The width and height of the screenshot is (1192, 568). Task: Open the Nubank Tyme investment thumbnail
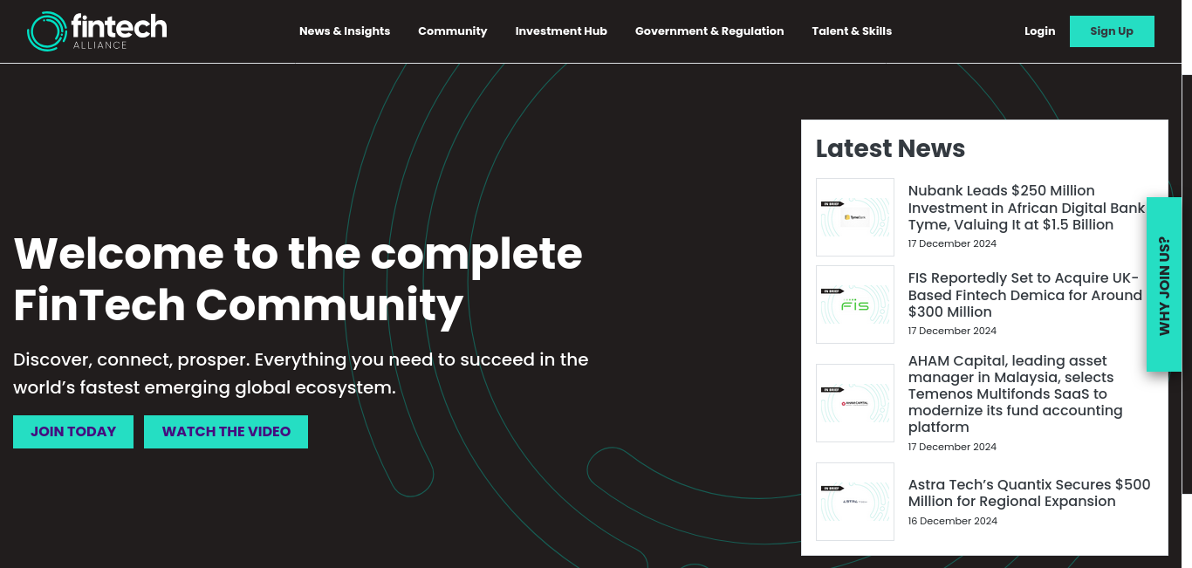click(855, 217)
